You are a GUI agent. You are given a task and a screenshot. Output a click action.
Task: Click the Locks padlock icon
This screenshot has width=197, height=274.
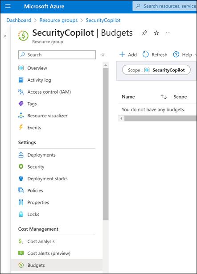click(21, 214)
